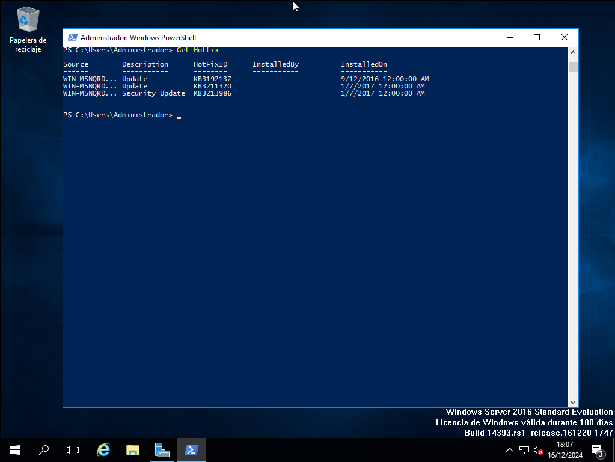Click the scrollbar up arrow in PowerShell
The height and width of the screenshot is (462, 615).
573,52
